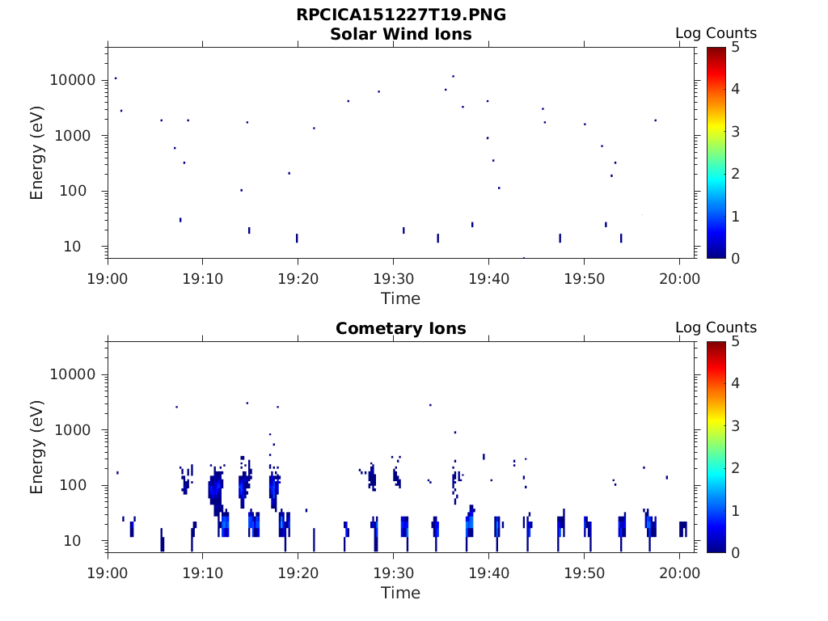Click the 19:10 tick label on Cometary plot

[x=203, y=573]
